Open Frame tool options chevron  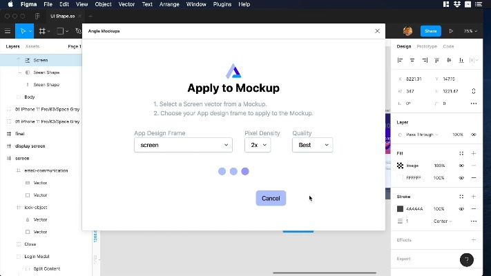coord(48,31)
